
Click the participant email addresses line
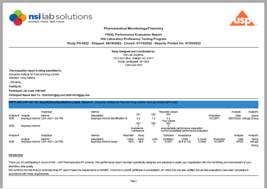(49, 95)
